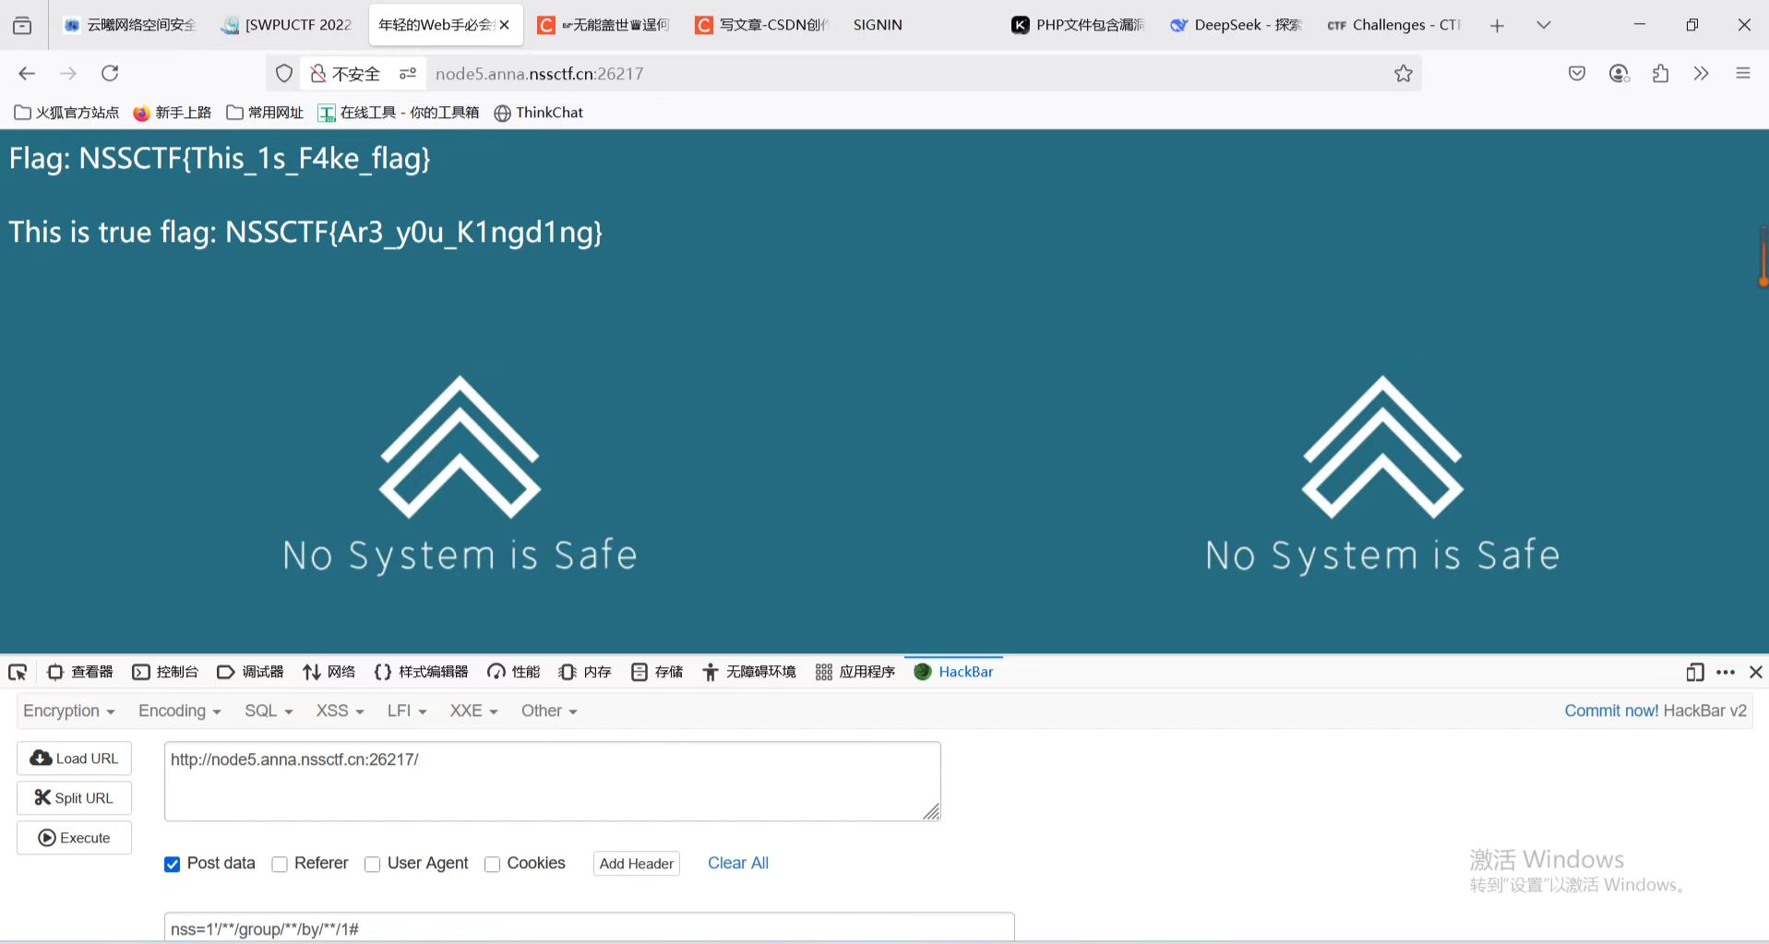Click the Clear All link
This screenshot has width=1769, height=944.
[x=738, y=863]
